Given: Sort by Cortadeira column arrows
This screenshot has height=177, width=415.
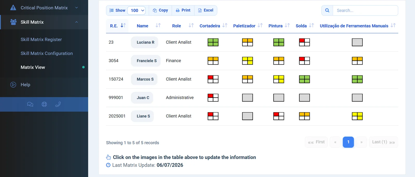Looking at the screenshot, I should point(225,25).
